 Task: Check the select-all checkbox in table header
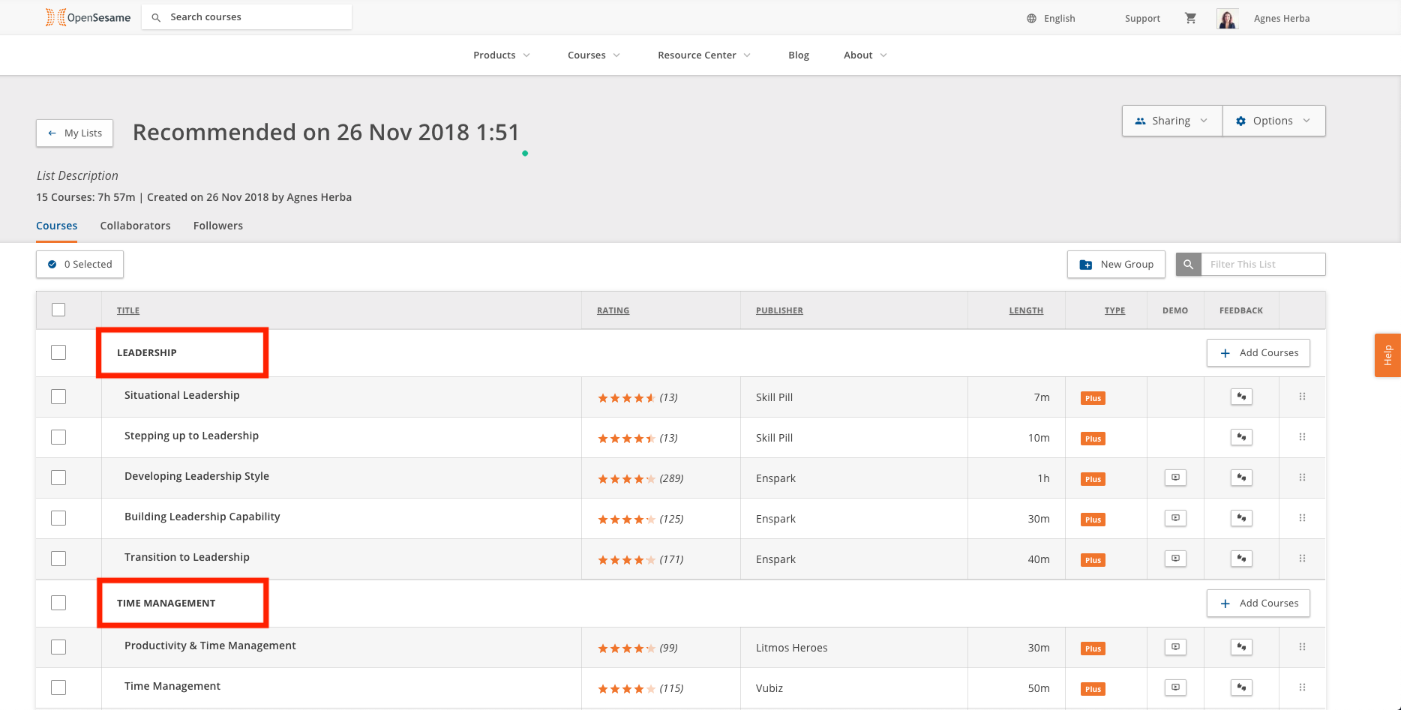[58, 310]
